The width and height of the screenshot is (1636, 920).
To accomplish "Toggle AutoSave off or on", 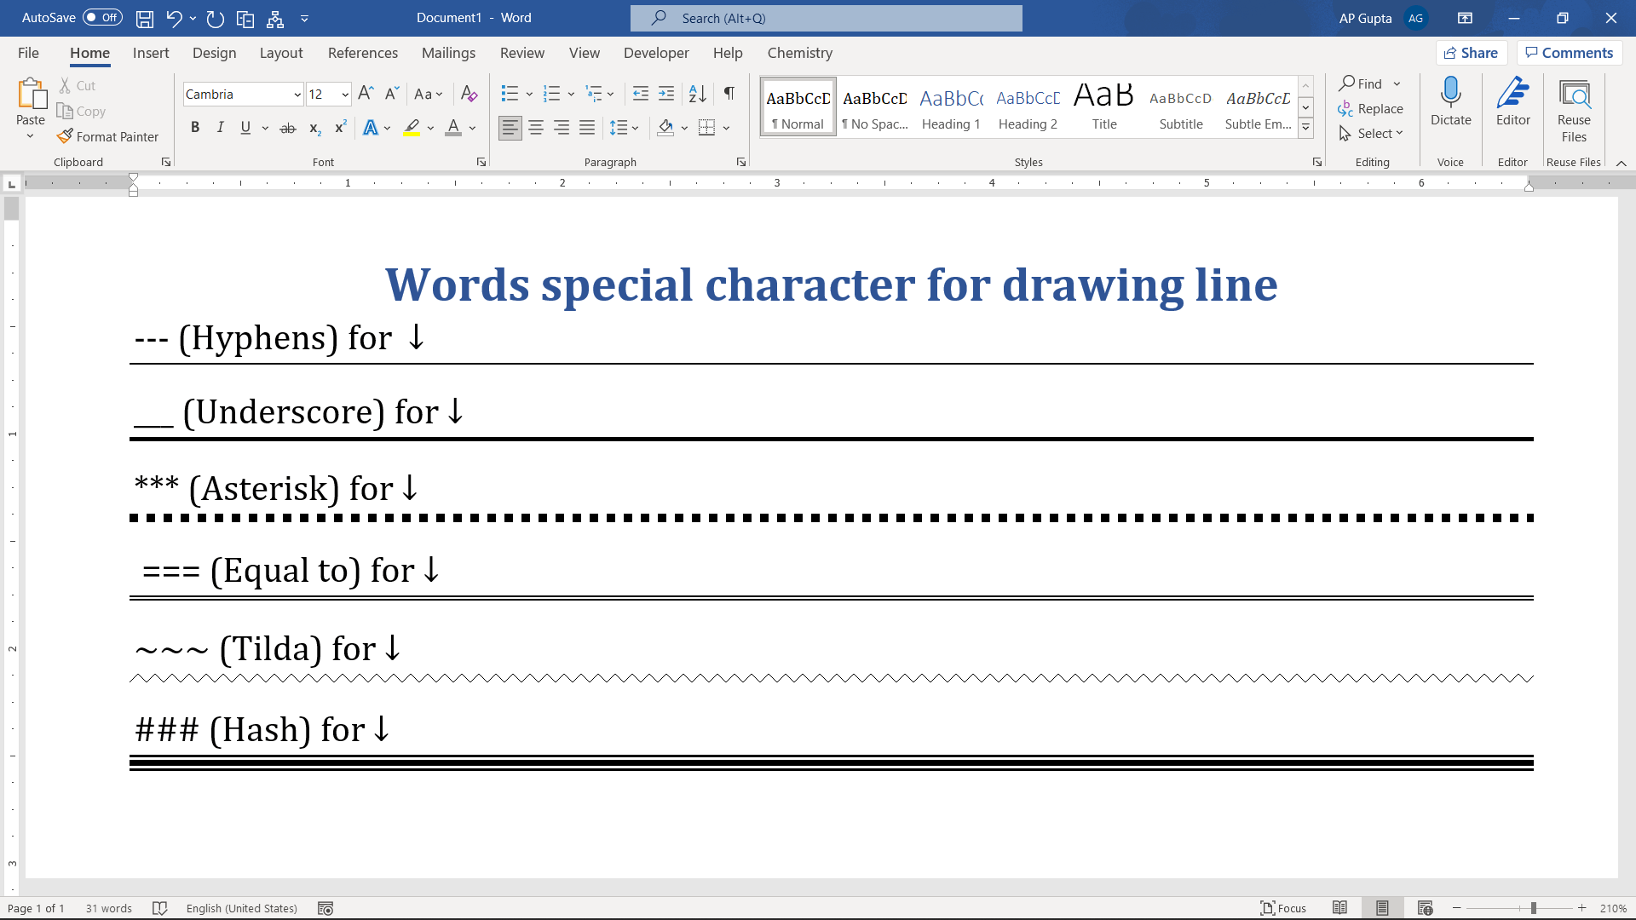I will tap(101, 17).
